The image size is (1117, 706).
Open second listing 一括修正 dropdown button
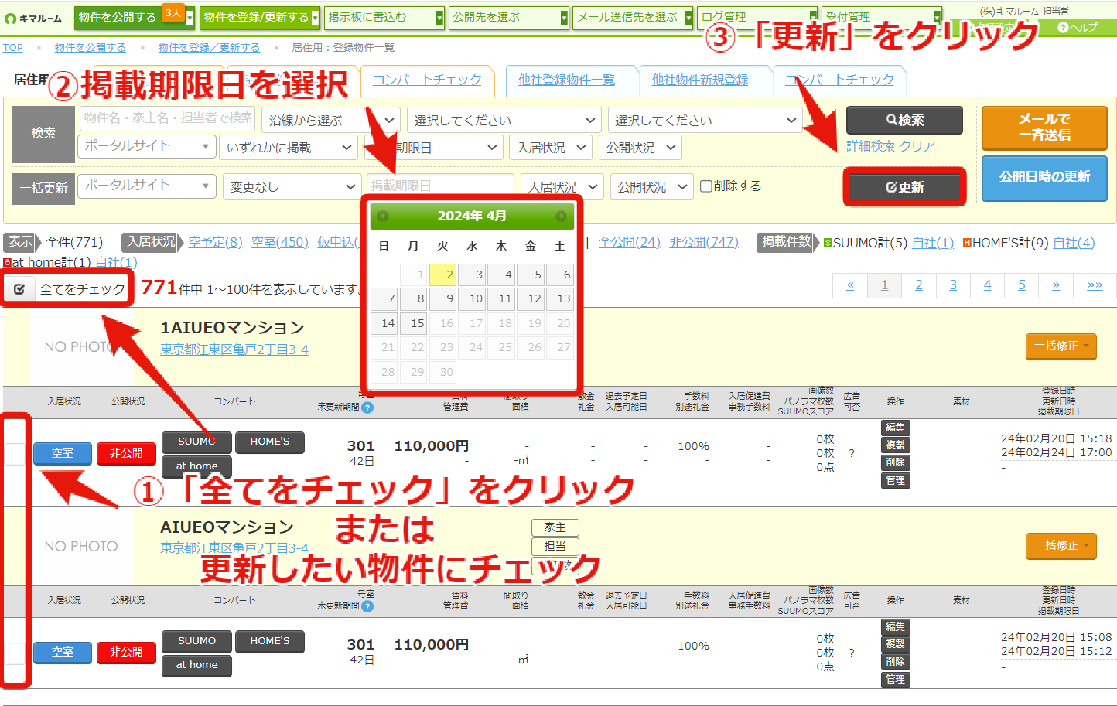(x=1061, y=545)
